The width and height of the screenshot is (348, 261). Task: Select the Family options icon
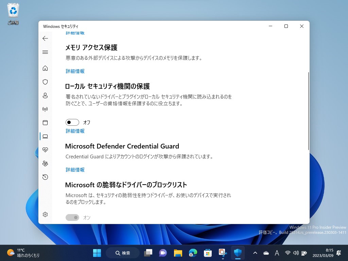click(x=45, y=163)
